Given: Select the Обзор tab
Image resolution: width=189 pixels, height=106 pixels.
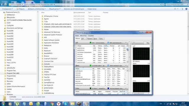Looking at the screenshot, I should point(78,39).
